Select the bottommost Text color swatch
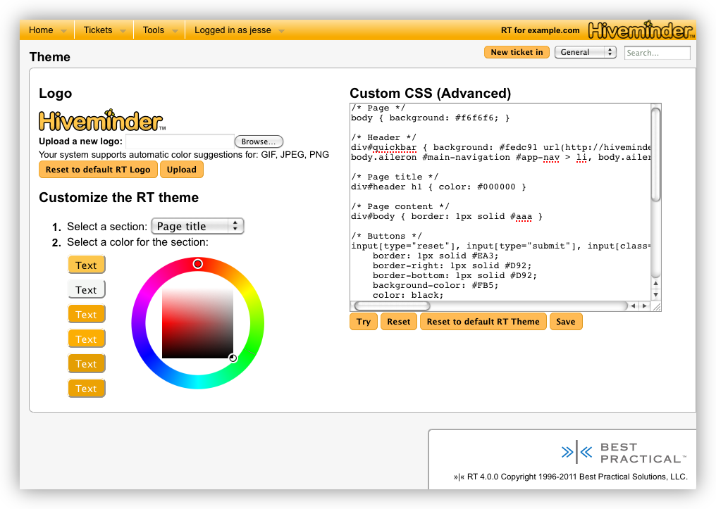 pyautogui.click(x=86, y=388)
